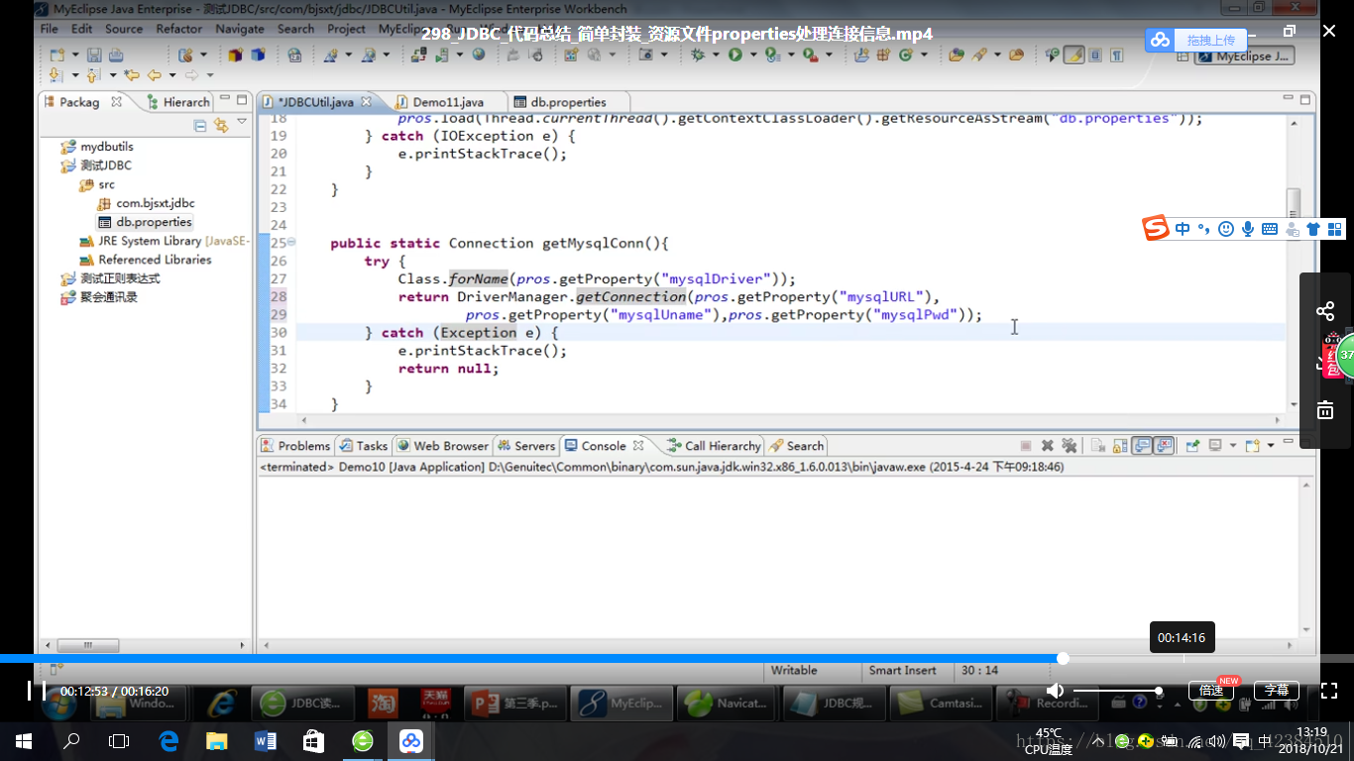Open the Call Hierarchy tab
This screenshot has width=1354, height=761.
point(714,446)
